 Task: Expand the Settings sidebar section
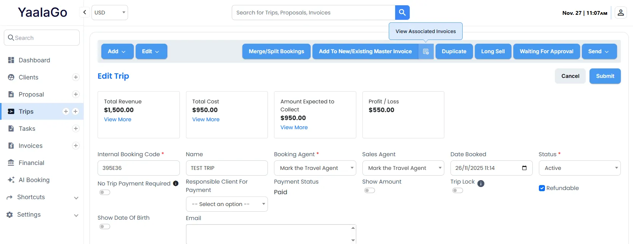[x=76, y=215]
